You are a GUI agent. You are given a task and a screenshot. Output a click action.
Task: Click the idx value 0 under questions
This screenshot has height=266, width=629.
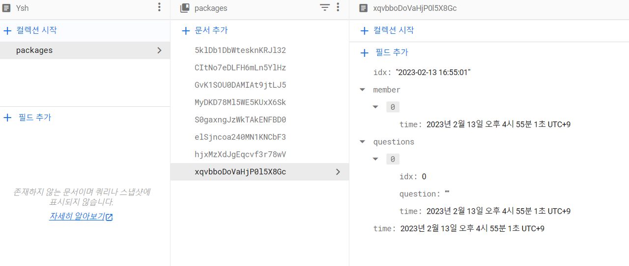[x=424, y=176]
